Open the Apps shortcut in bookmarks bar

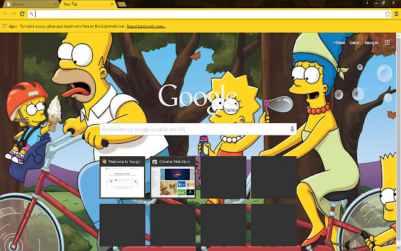(x=10, y=26)
